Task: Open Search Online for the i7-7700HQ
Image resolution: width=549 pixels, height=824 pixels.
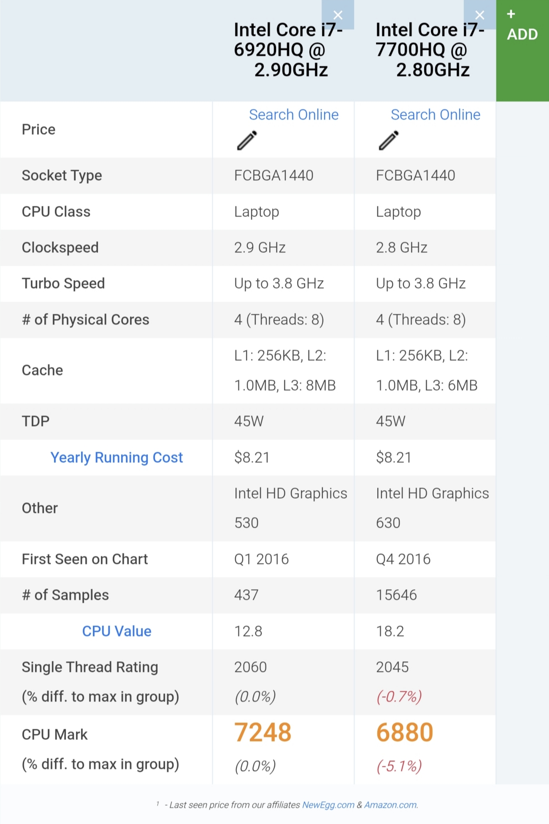Action: point(435,115)
